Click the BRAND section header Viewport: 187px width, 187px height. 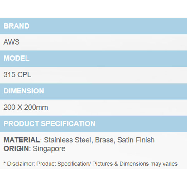(17, 26)
